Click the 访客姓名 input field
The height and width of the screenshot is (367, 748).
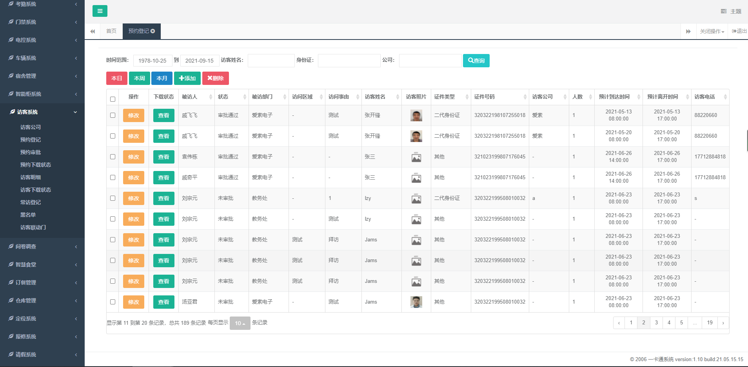pos(271,61)
